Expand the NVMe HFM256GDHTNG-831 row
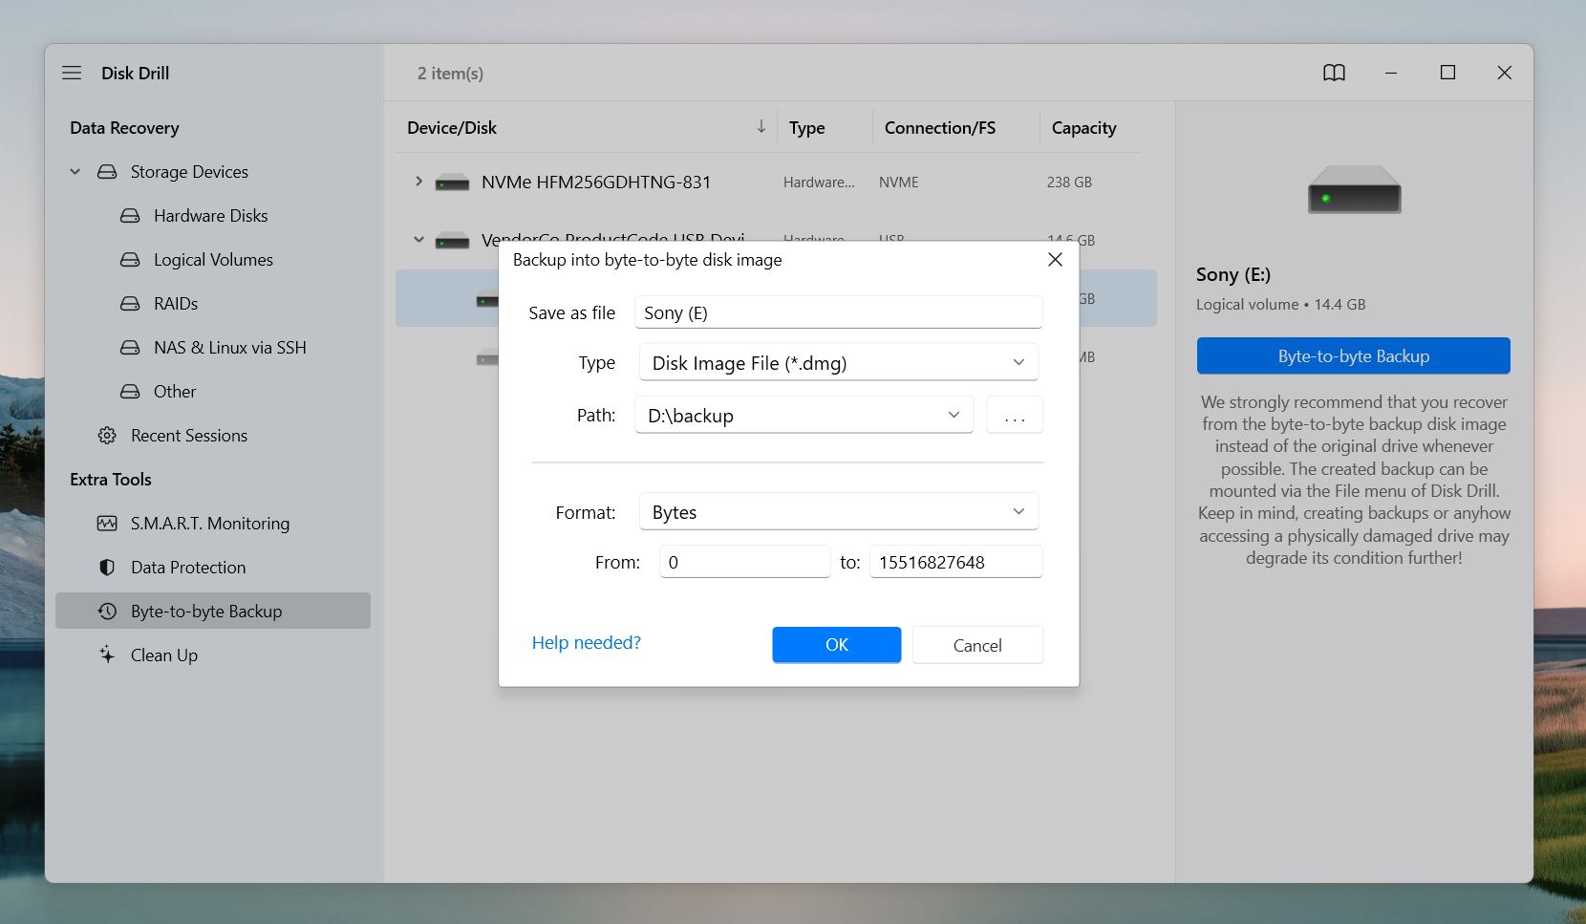 418,182
